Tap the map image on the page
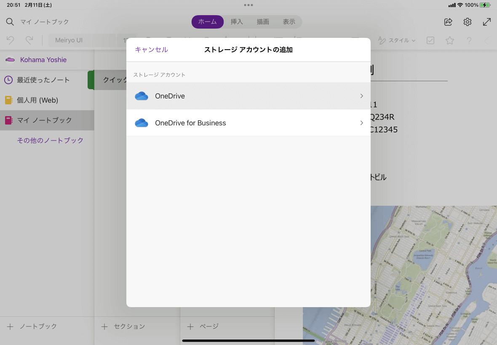The height and width of the screenshot is (345, 497). point(433,275)
